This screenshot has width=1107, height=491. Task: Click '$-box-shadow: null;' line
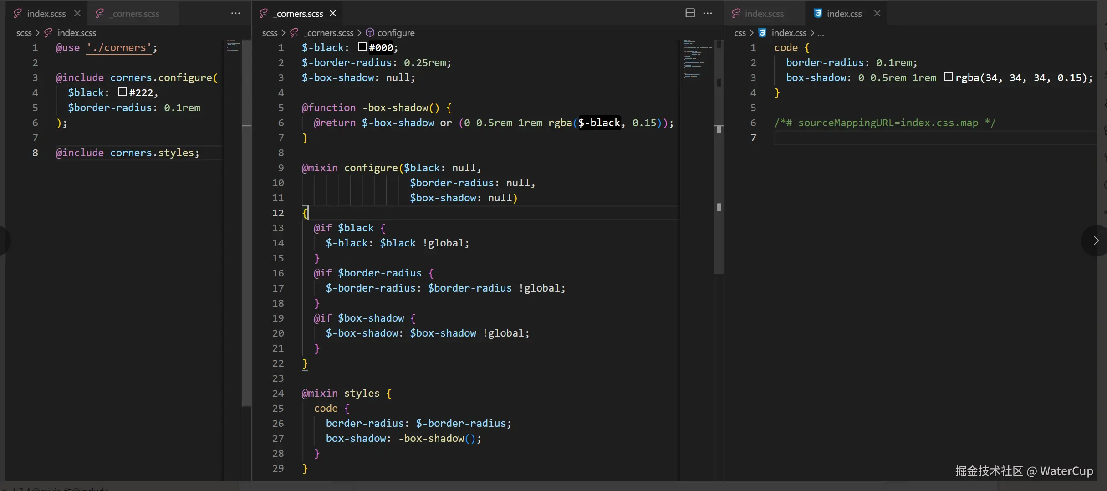[x=358, y=77]
